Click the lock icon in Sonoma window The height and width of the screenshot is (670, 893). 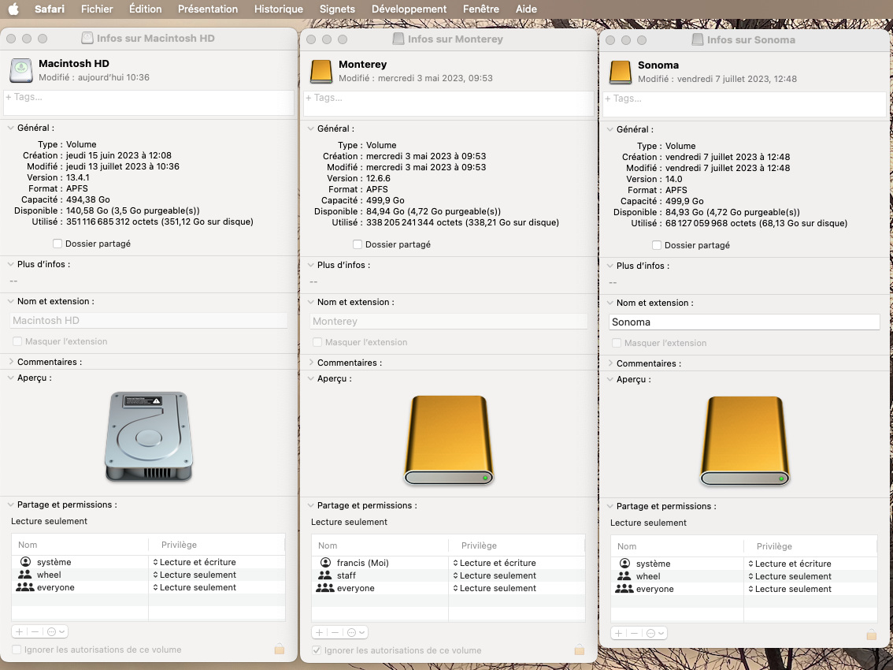coord(871,634)
